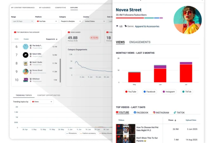Image resolution: width=214 pixels, height=143 pixels.
Task: Open the Category dropdown People & Lifestyles
Action: pos(71,21)
